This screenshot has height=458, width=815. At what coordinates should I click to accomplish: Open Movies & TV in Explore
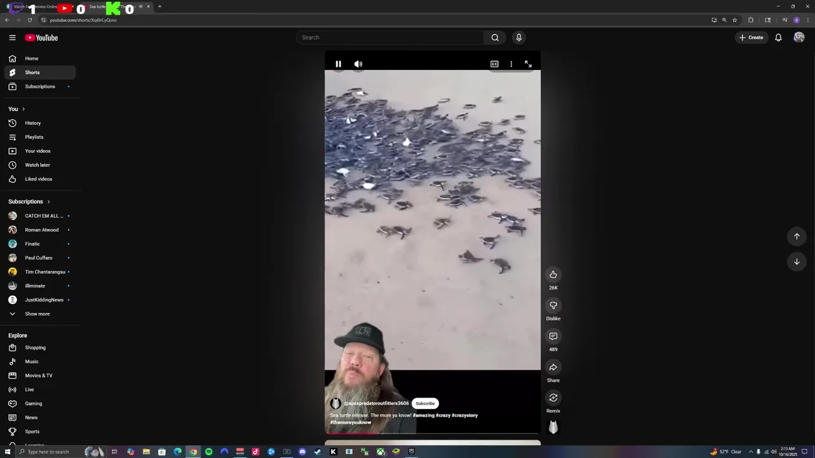(40, 375)
